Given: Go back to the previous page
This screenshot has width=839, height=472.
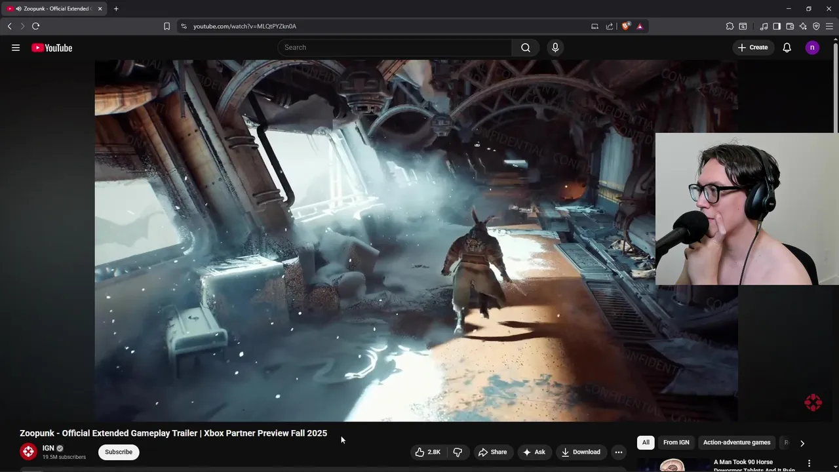Looking at the screenshot, I should pos(9,26).
